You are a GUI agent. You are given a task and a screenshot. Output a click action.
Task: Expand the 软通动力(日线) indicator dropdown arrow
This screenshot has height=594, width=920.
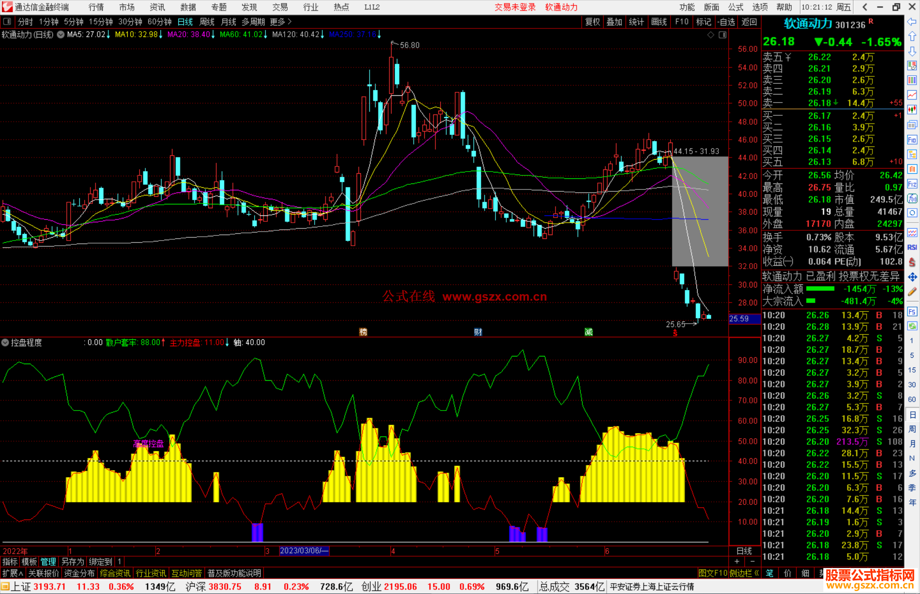point(61,34)
